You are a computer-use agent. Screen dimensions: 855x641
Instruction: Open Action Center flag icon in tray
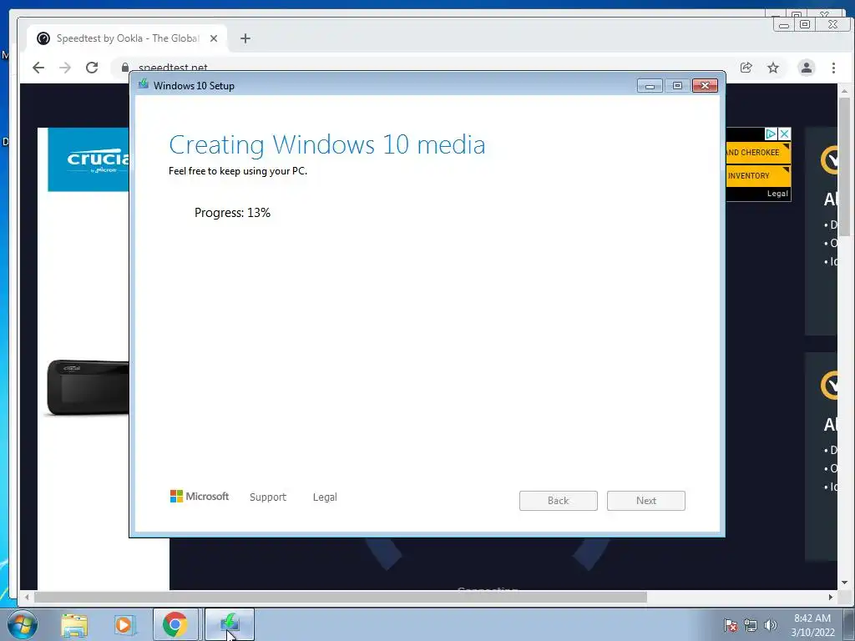[730, 625]
